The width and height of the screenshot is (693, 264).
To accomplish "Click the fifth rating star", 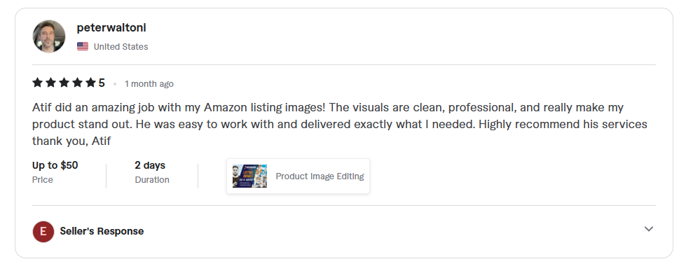I will point(90,83).
